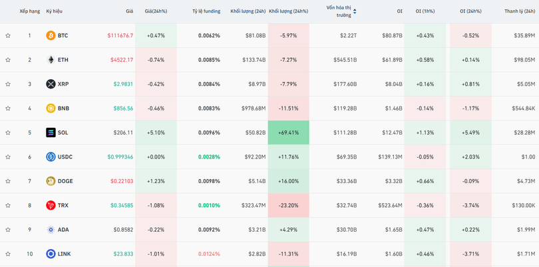Click the Ethereum ETH coin icon
The image size is (539, 267).
(51, 60)
